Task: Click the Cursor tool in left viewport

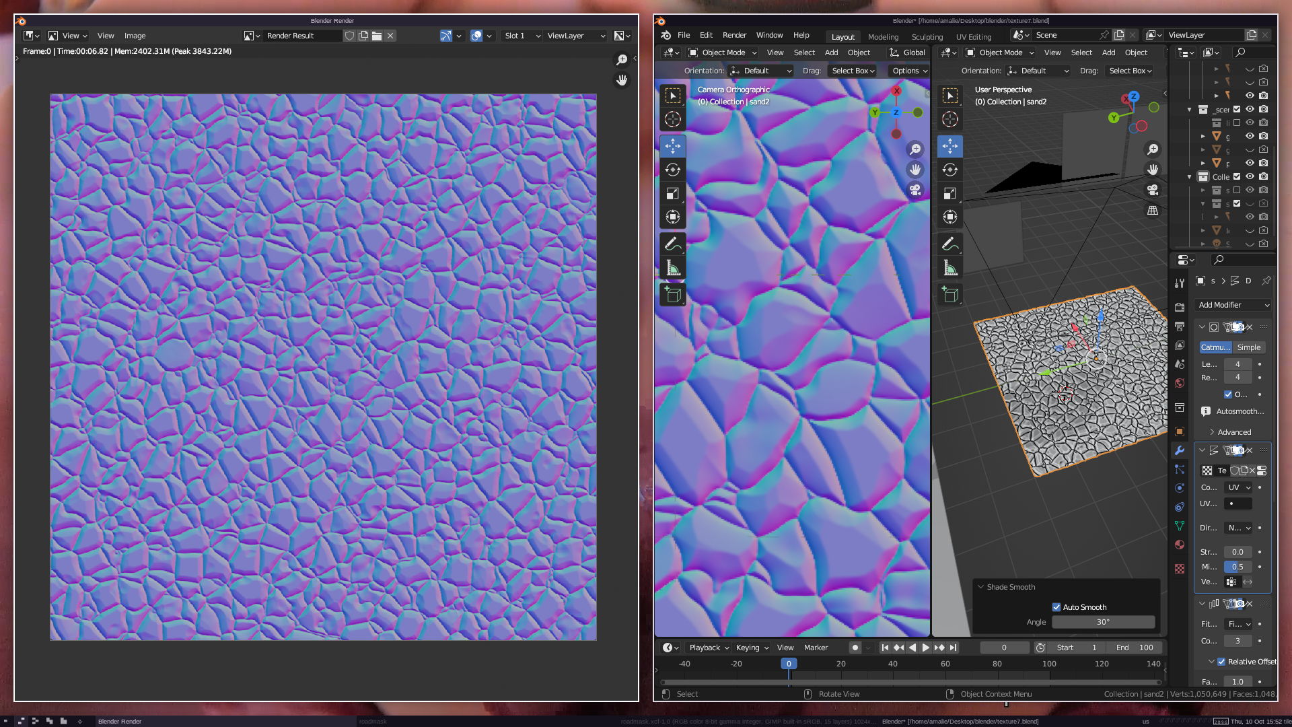Action: click(x=672, y=120)
